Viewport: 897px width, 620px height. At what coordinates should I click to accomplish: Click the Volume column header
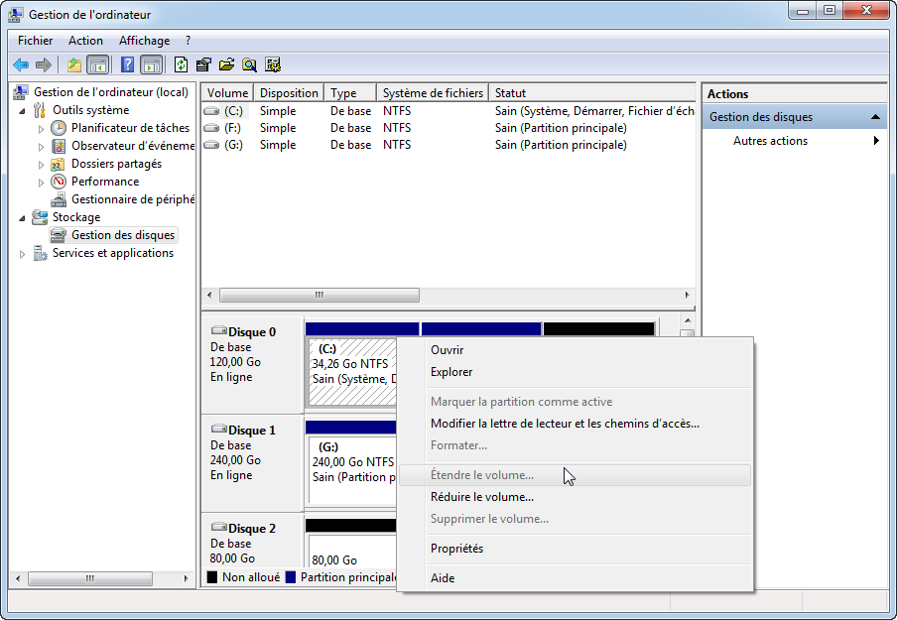227,92
